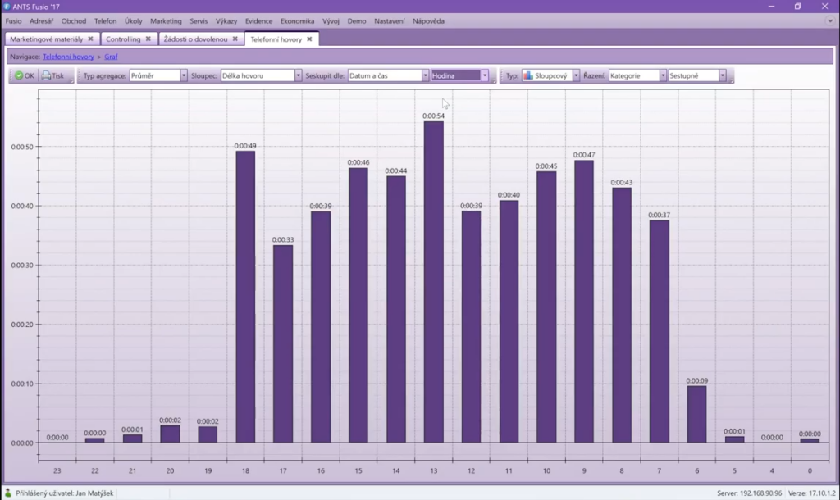Click the Telefonní hovory breadcrumb link
Screen dimensions: 840x500
click(68, 57)
